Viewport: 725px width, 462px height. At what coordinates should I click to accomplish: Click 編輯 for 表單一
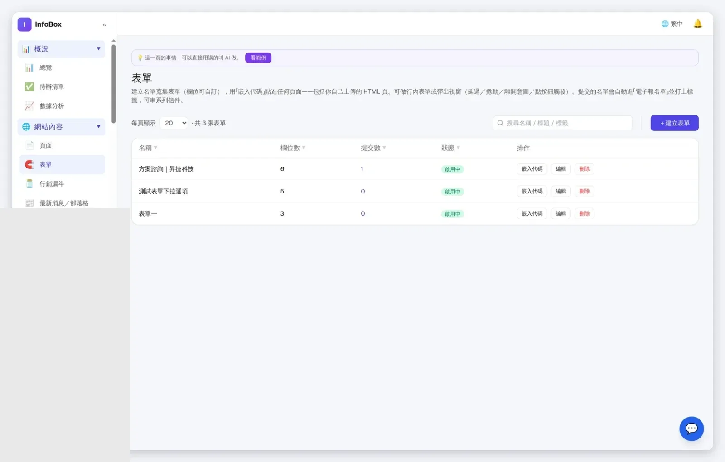[561, 213]
